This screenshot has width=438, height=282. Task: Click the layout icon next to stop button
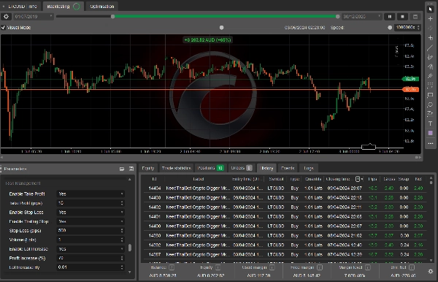[415, 17]
